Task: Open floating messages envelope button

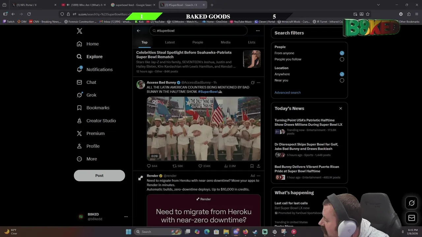Action: [411, 218]
